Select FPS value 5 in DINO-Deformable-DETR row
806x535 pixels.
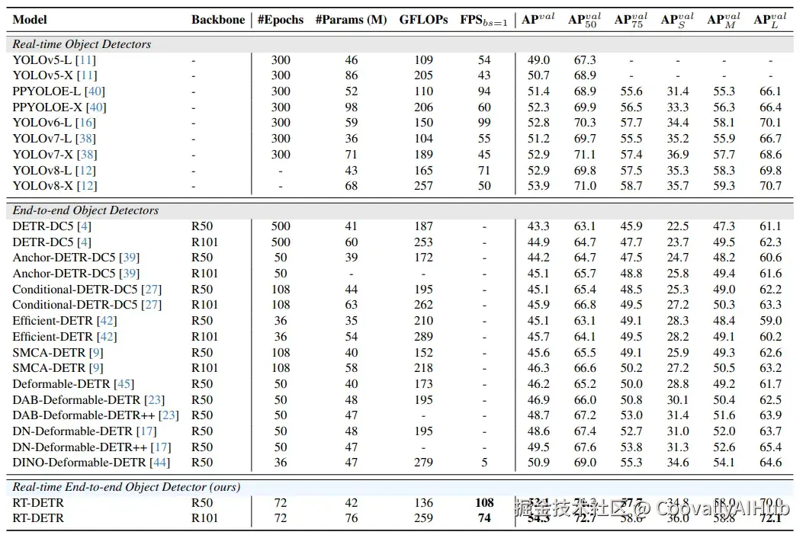484,463
